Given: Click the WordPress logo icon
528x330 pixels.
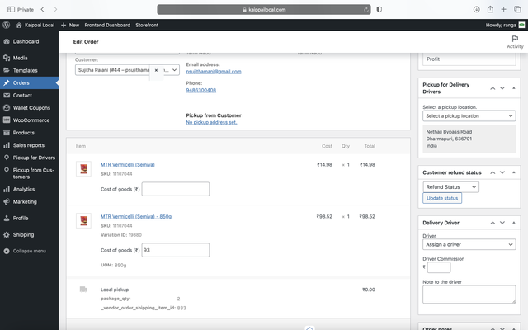Looking at the screenshot, I should (x=6, y=25).
